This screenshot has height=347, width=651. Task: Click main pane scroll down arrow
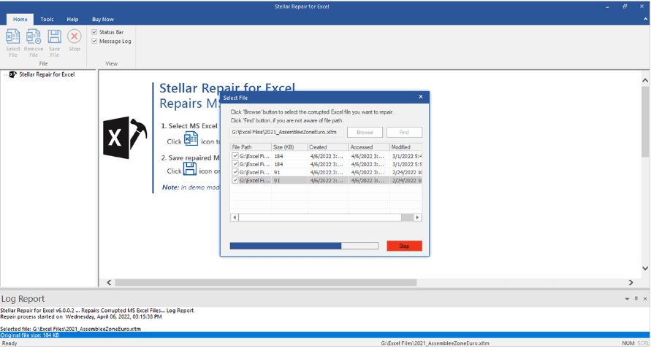[x=644, y=268]
